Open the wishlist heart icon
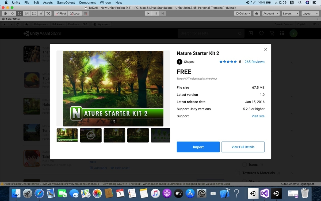The height and width of the screenshot is (201, 321). [262, 33]
